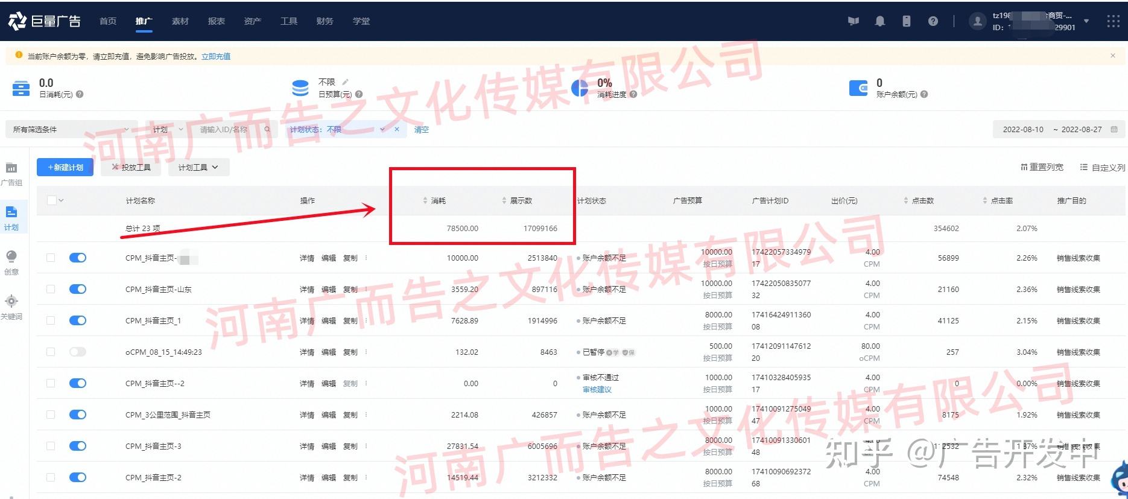Image resolution: width=1128 pixels, height=499 pixels.
Task: Toggle the CPM_抖音主页--2 plan switch
Action: [x=78, y=383]
